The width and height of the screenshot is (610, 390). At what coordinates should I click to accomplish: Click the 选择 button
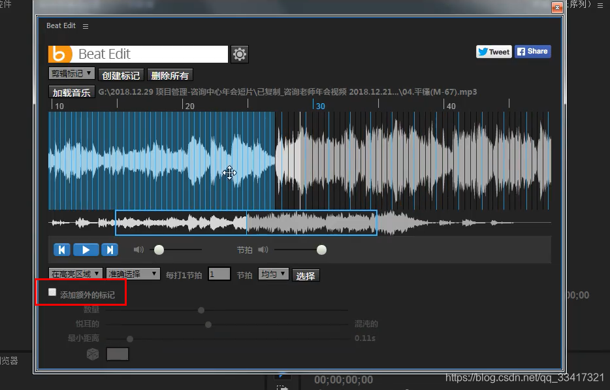point(306,276)
